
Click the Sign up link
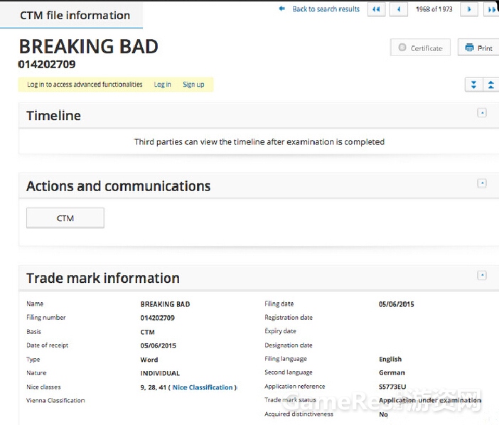[x=193, y=85]
